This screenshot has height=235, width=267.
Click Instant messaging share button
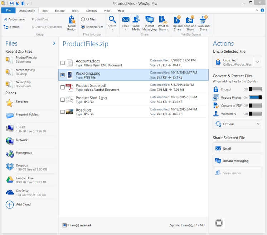(x=237, y=161)
